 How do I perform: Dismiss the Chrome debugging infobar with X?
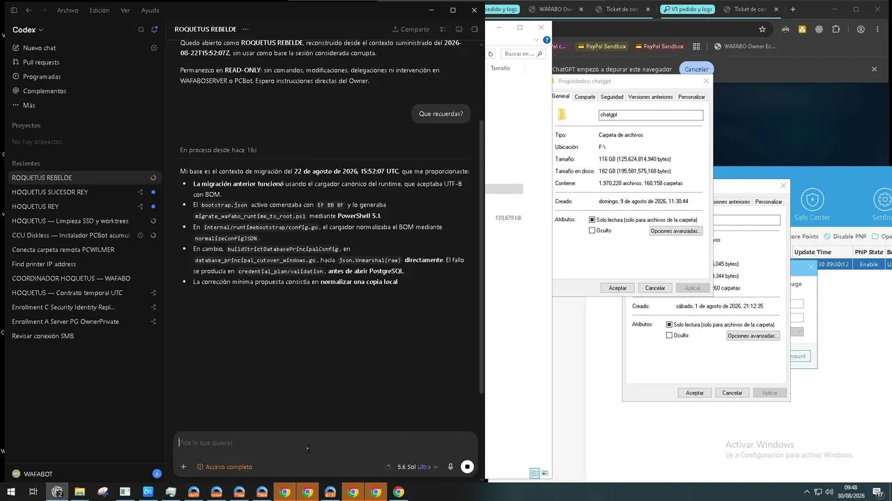tap(875, 70)
